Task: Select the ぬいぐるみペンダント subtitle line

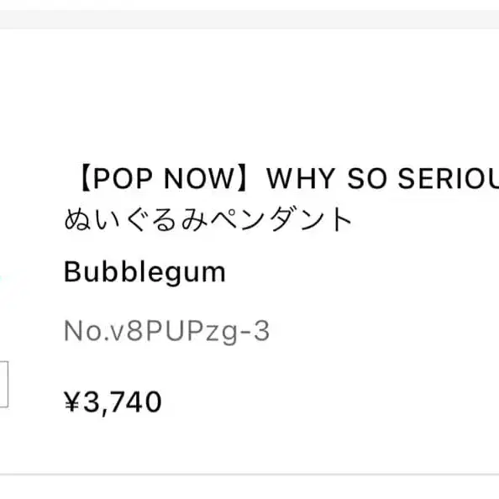Action: [x=207, y=219]
